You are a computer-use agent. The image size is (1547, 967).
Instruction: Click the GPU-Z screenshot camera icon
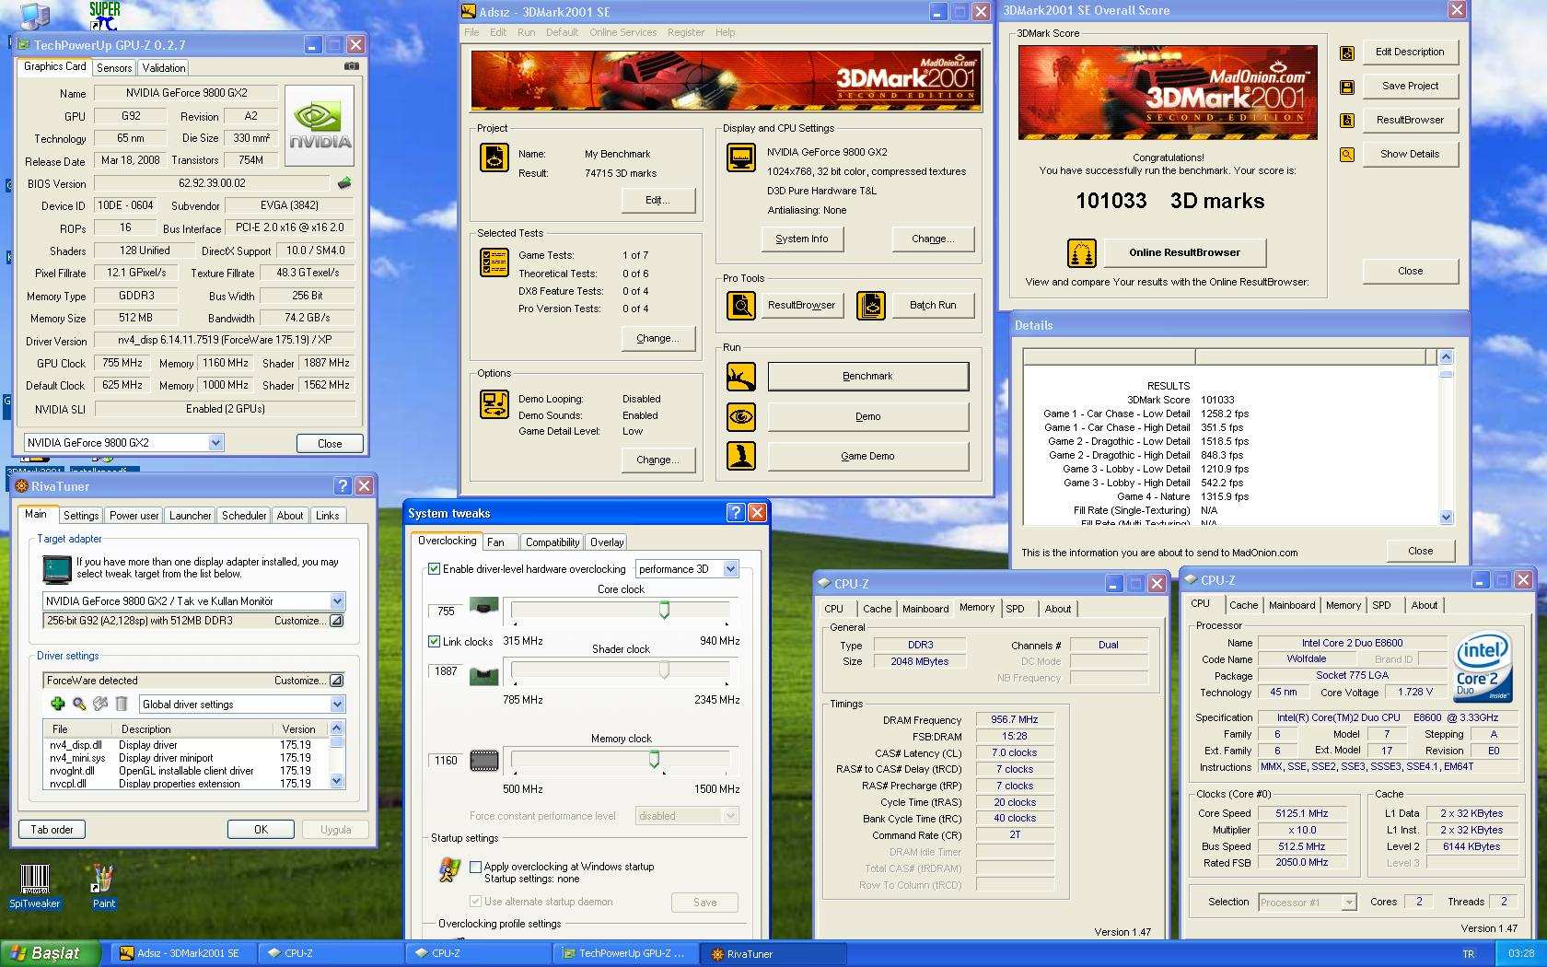351,66
